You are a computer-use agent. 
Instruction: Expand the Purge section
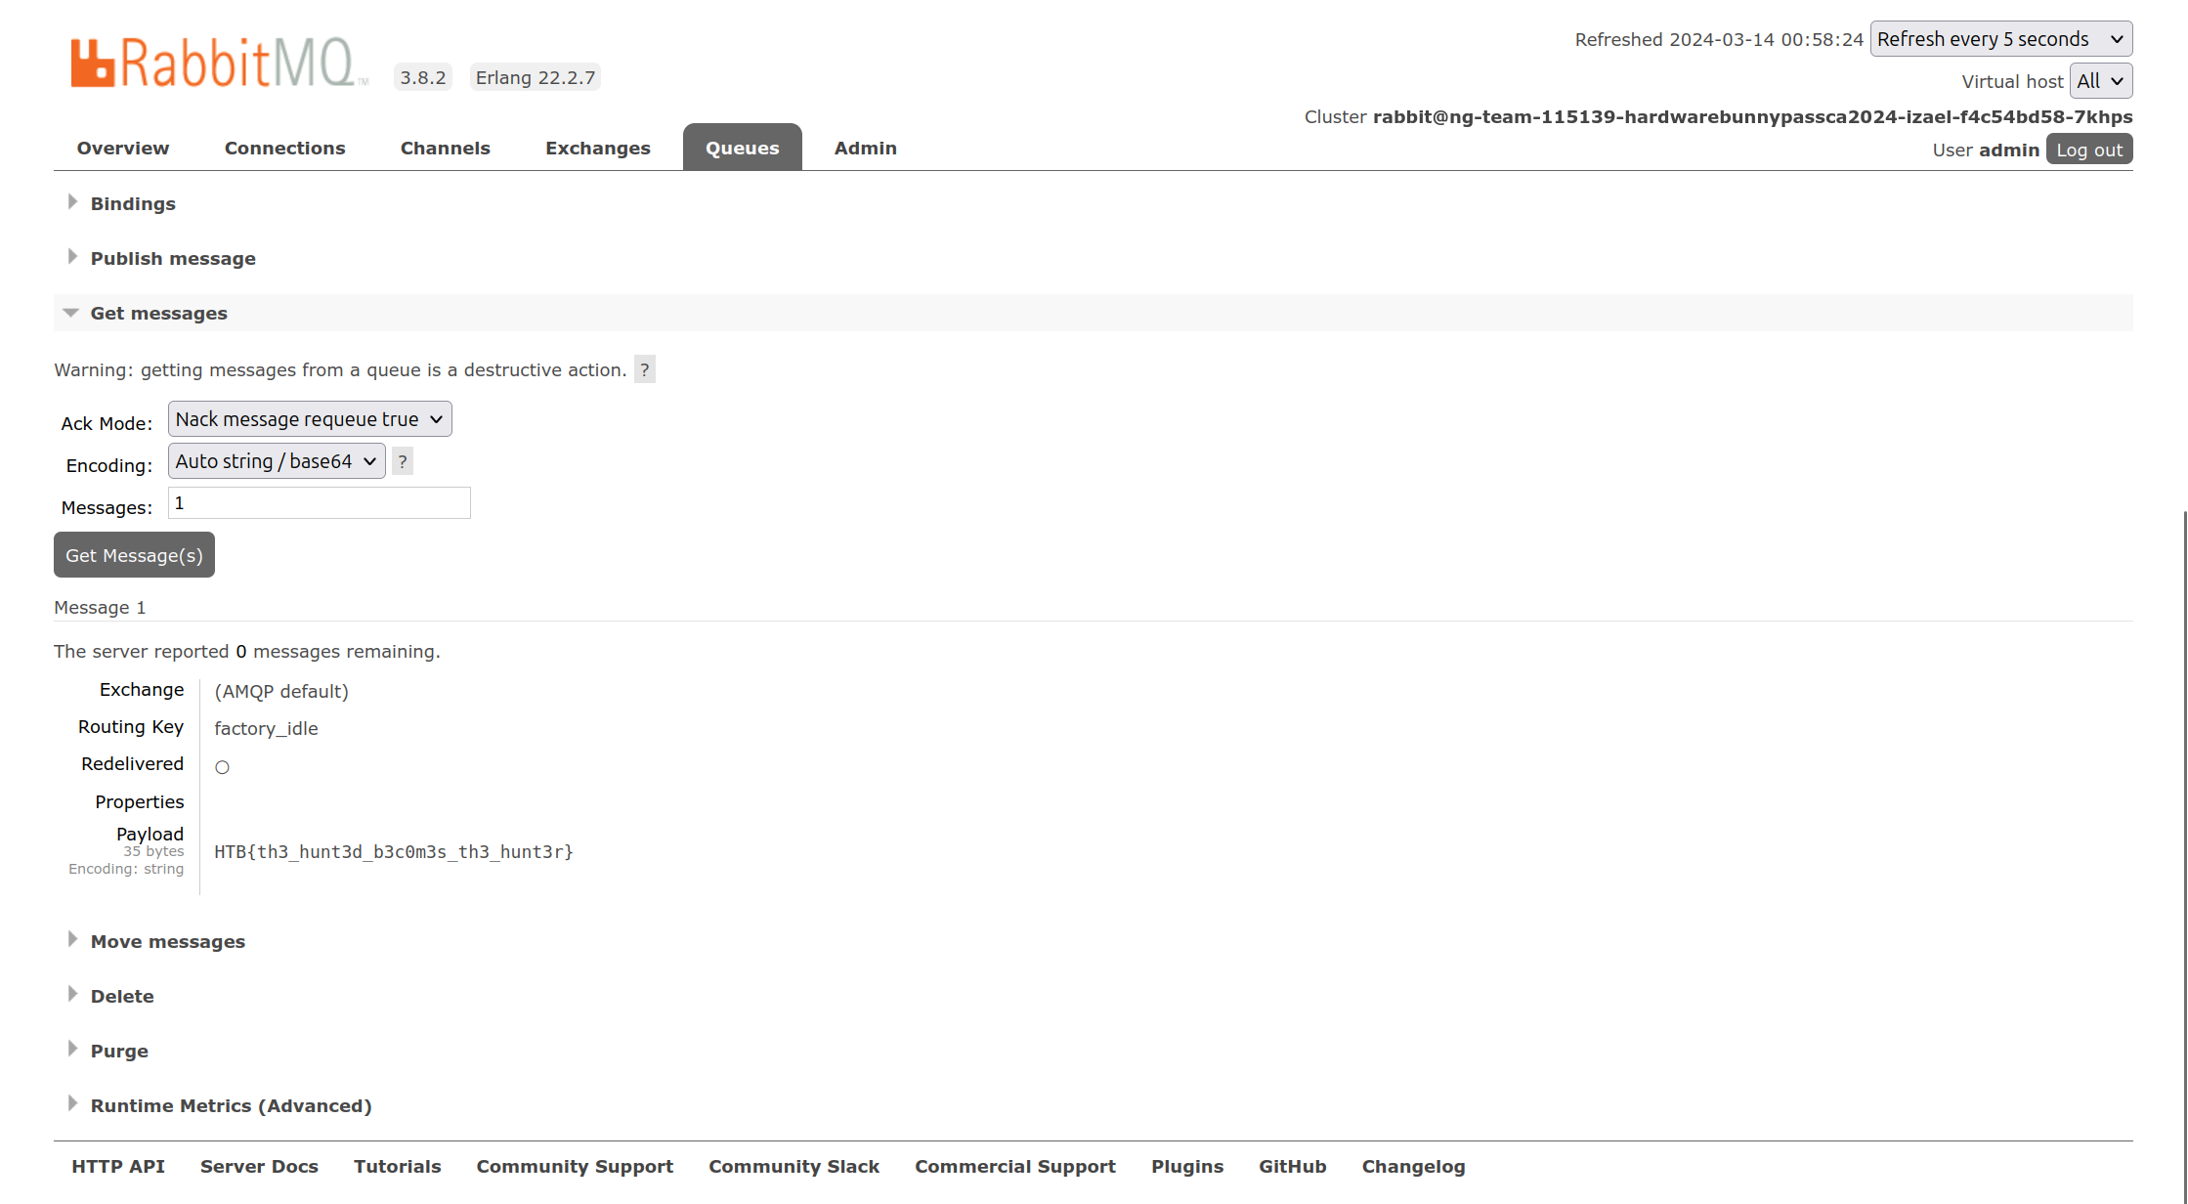119,1051
